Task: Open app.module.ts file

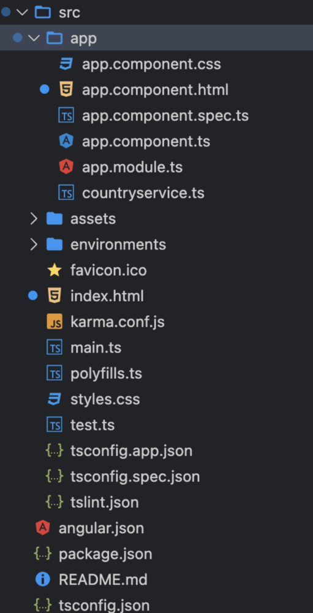Action: pyautogui.click(x=132, y=167)
